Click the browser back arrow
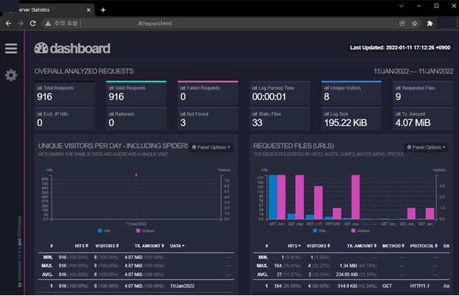 click(8, 23)
